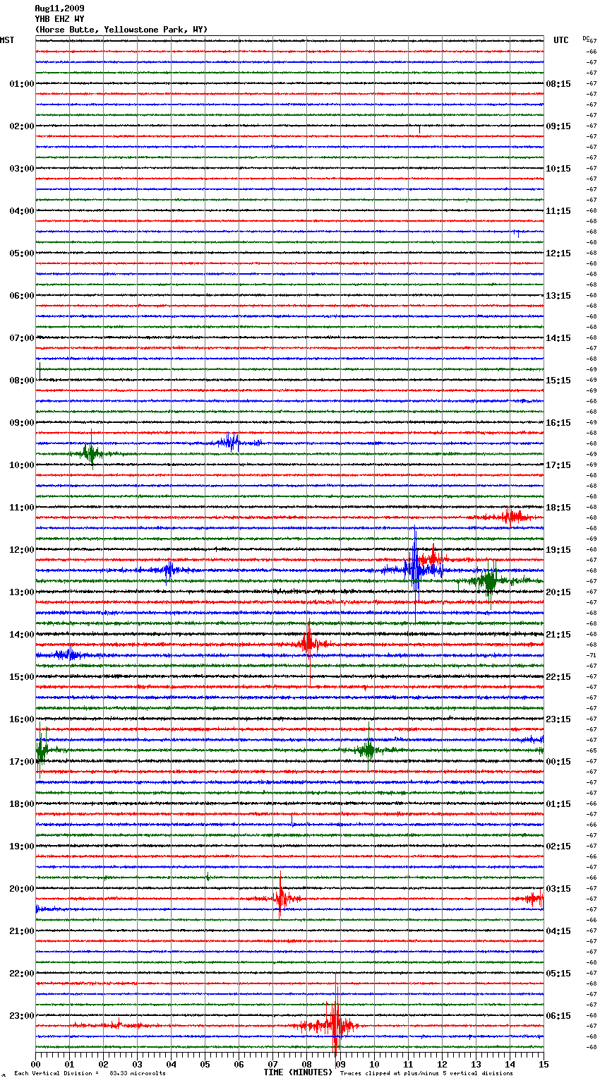Select the 23:00 MST row label

(22, 1016)
